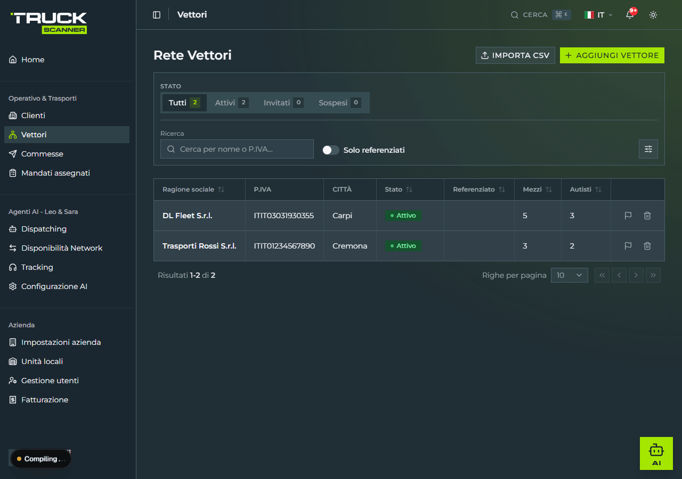The height and width of the screenshot is (479, 682).
Task: Click the Attivo badge for DL Fleet
Action: (x=403, y=216)
